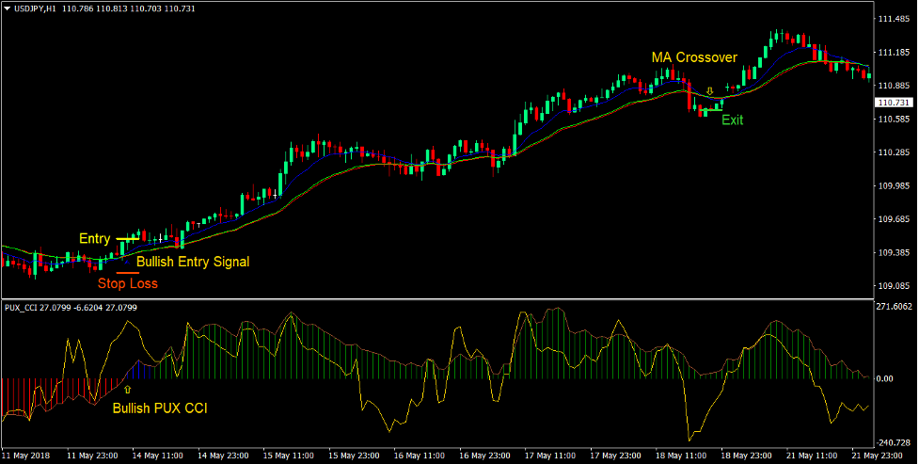Click the 16 May 23:00 time label
Image resolution: width=919 pixels, height=464 pixels.
484,456
